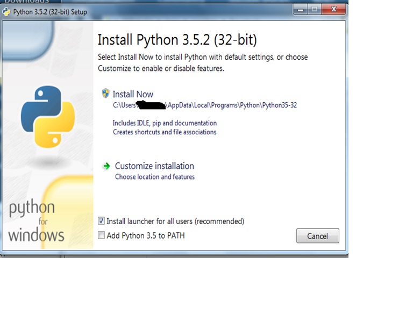Click the greyed-out maximize button
The image size is (413, 330).
pos(315,9)
